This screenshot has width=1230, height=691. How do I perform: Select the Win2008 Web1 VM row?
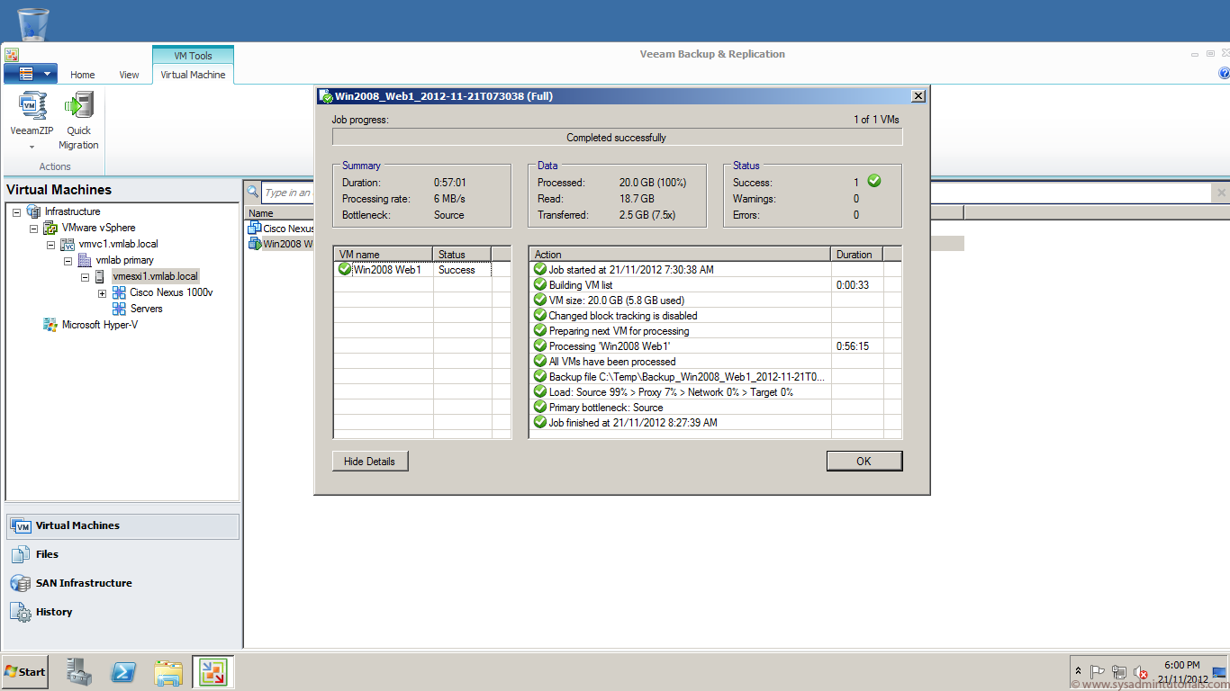(412, 270)
